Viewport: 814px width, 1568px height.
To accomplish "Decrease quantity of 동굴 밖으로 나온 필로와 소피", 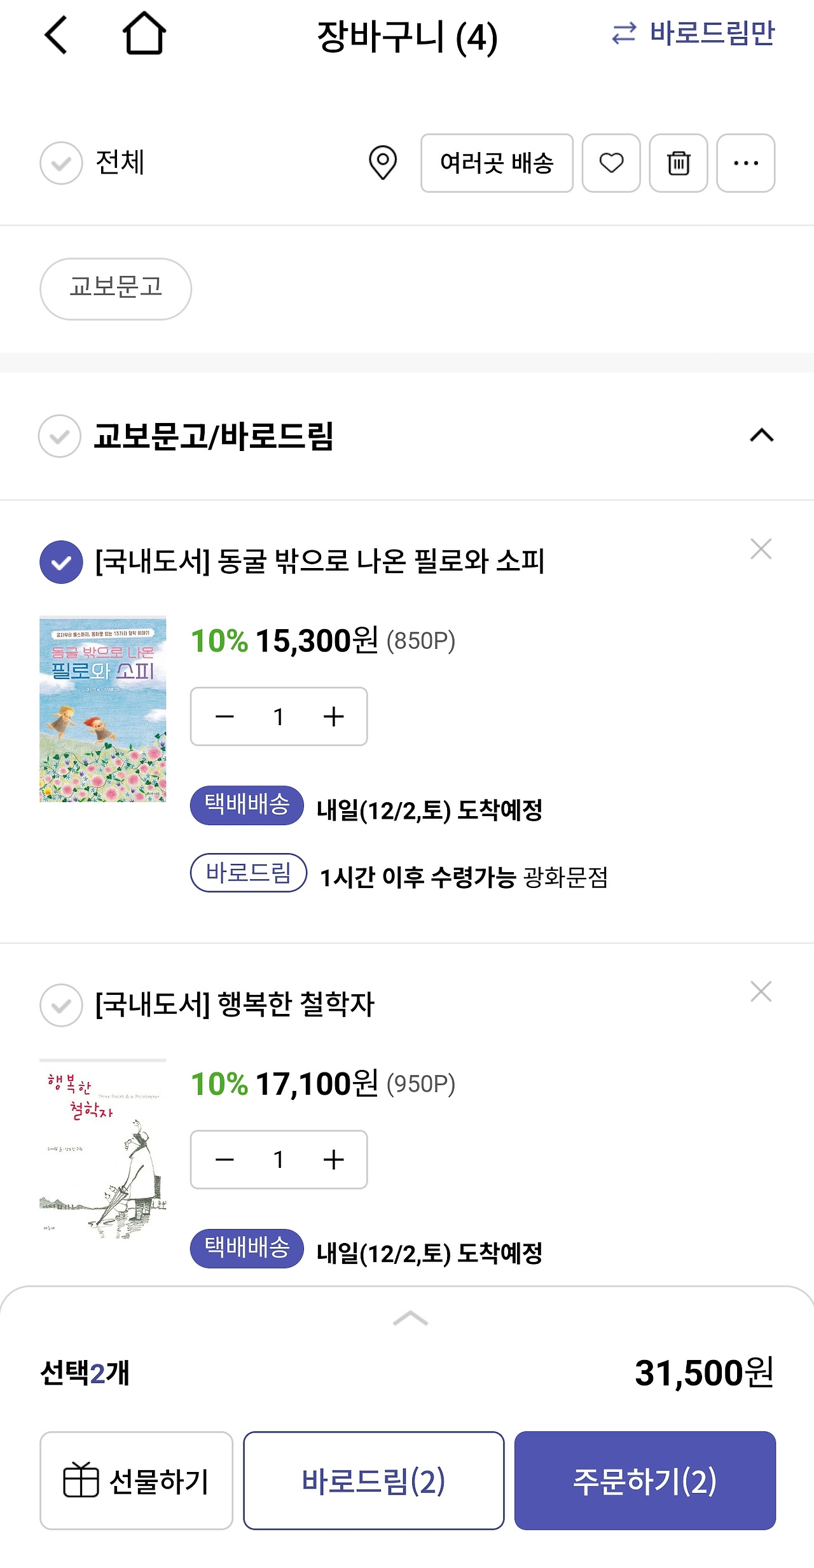I will pyautogui.click(x=224, y=717).
